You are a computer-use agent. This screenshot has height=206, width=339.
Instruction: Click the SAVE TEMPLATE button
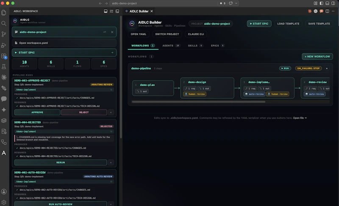click(x=319, y=24)
